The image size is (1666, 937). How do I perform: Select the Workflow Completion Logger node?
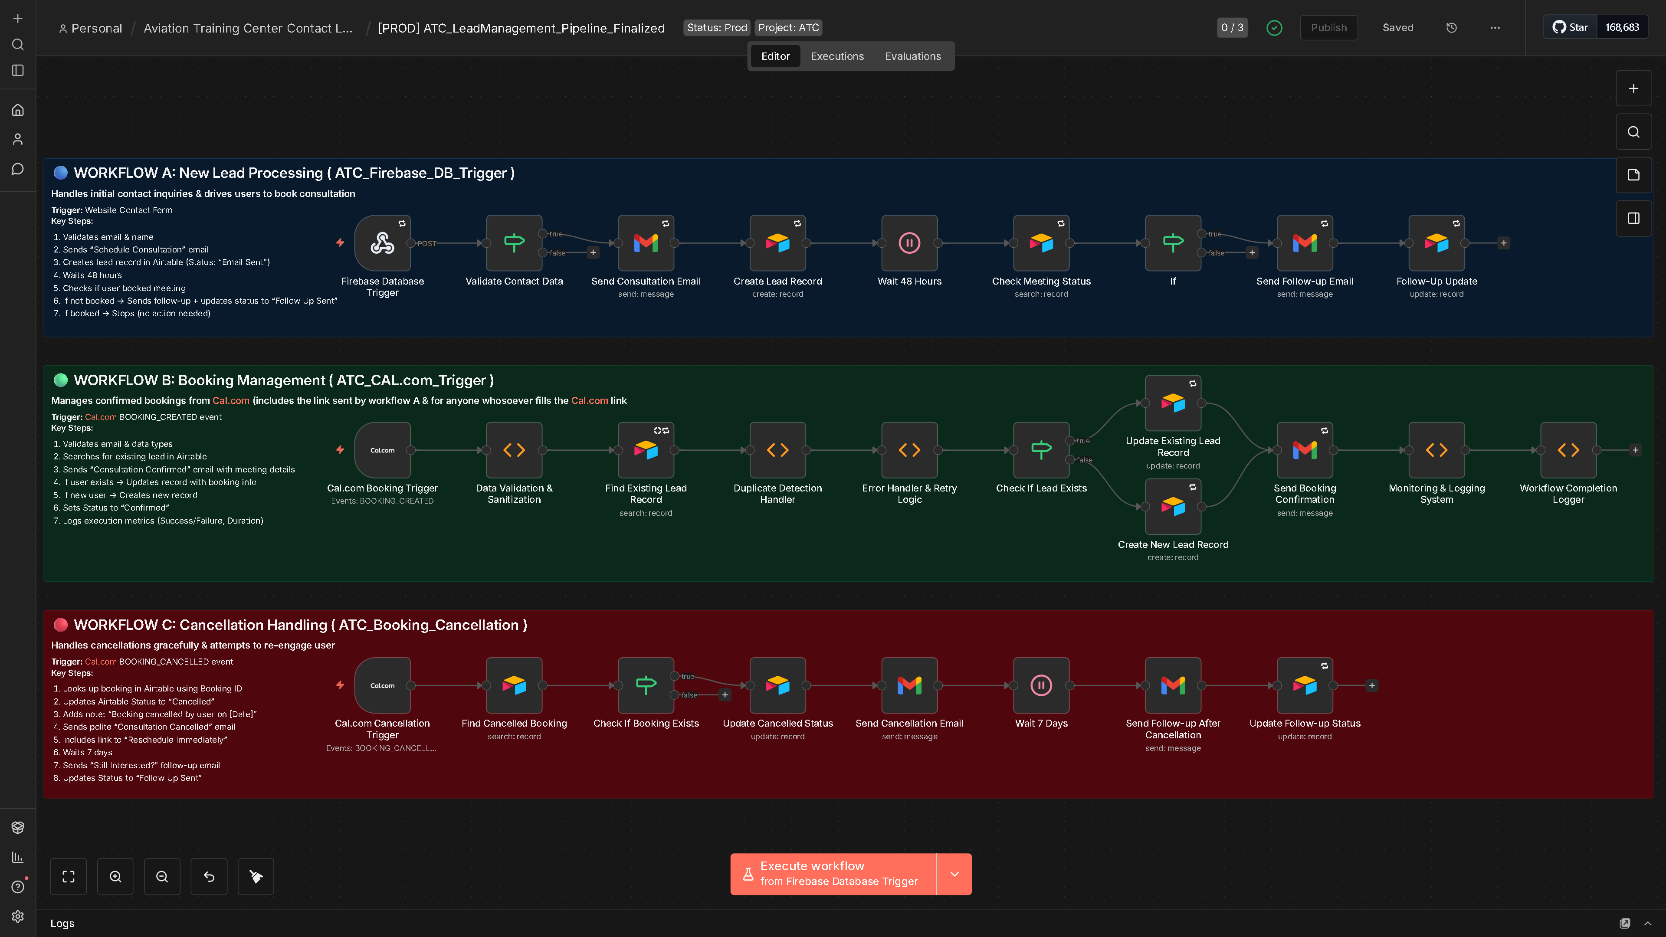[x=1568, y=450]
